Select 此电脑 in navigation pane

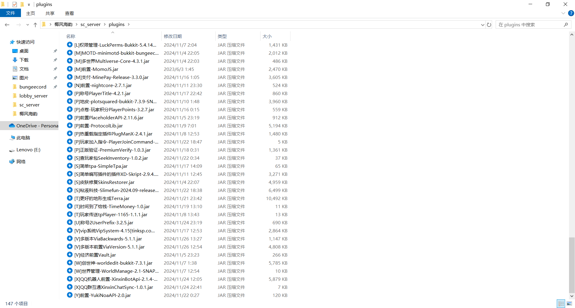(x=23, y=138)
